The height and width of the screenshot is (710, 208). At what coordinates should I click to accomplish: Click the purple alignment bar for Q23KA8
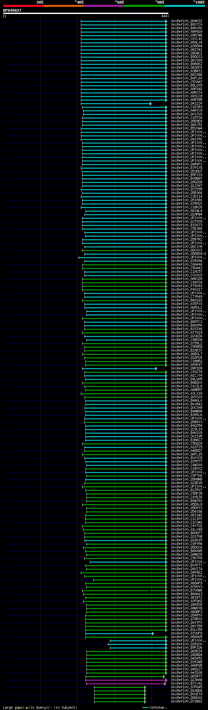click(126, 680)
